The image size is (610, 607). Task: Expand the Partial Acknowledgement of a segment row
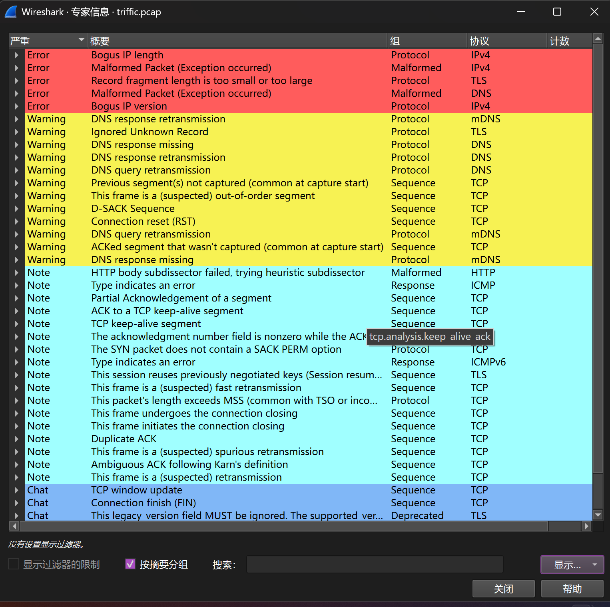pyautogui.click(x=16, y=298)
